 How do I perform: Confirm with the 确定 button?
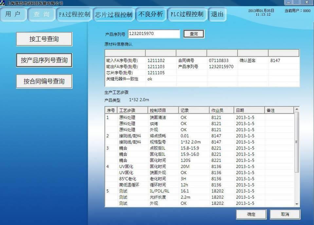coord(251,215)
